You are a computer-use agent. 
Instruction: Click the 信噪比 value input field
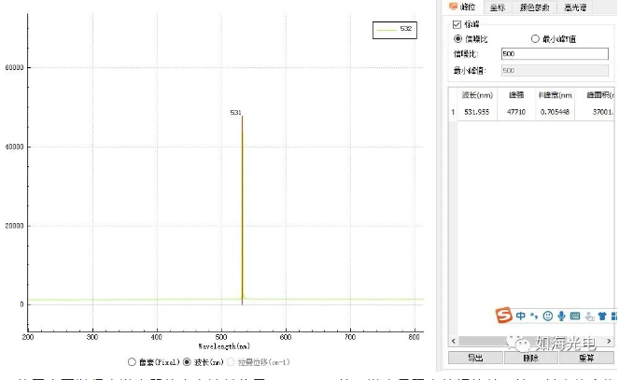click(x=554, y=54)
